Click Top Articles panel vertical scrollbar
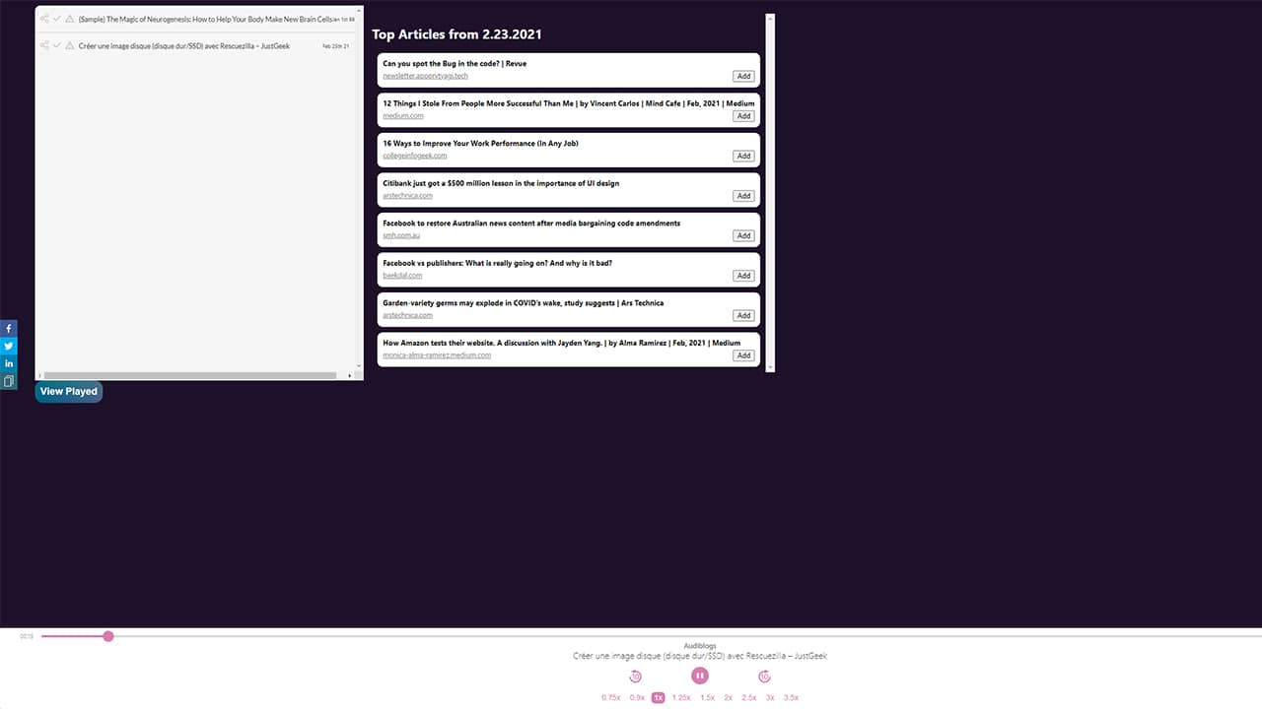 (x=771, y=193)
